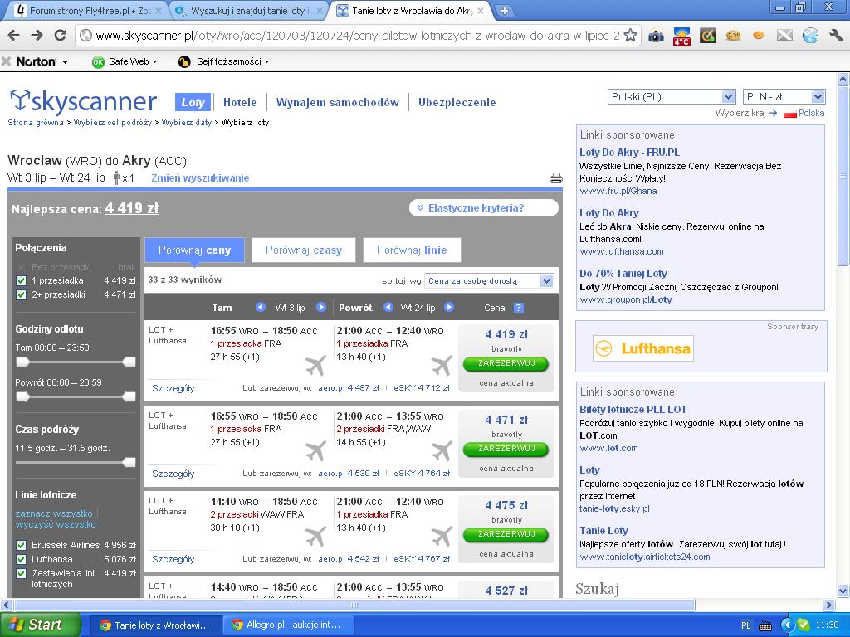Viewport: 850px width, 637px height.
Task: Switch to Allegro.pl taskbar window
Action: click(290, 625)
